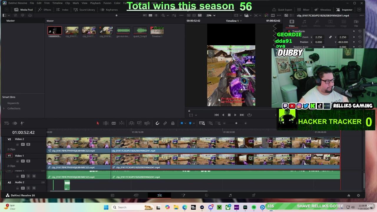Image resolution: width=377 pixels, height=212 pixels.
Task: Open the Clip menu
Action: (x=67, y=3)
